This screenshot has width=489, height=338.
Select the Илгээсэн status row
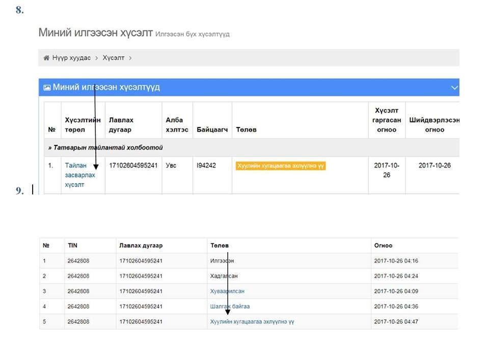coord(223,261)
